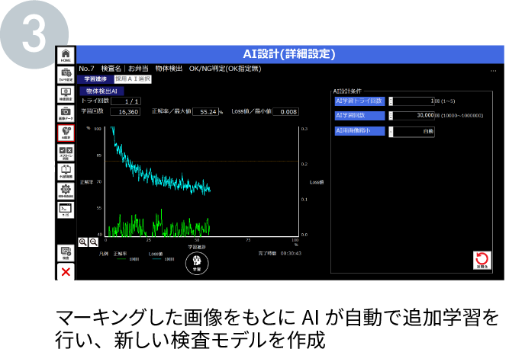Click the 正解率 legend entry
Screen dimensions: 525x349
(x=126, y=256)
